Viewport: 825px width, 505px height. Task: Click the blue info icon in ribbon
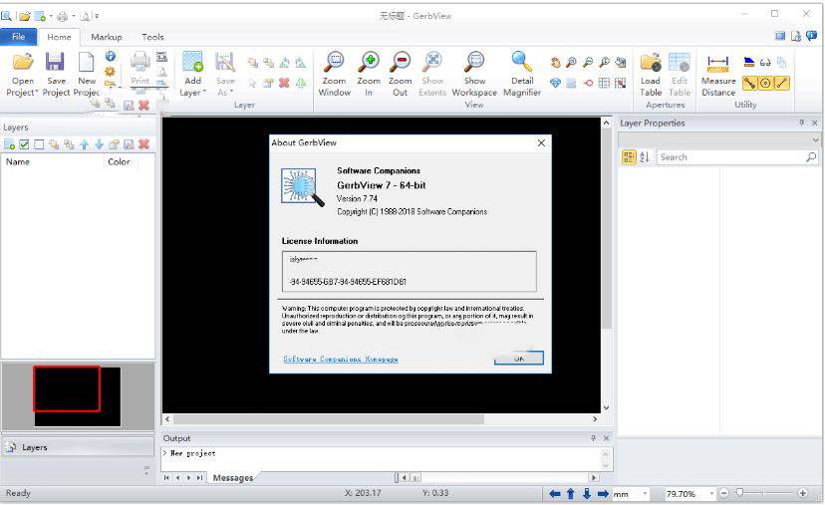click(110, 56)
